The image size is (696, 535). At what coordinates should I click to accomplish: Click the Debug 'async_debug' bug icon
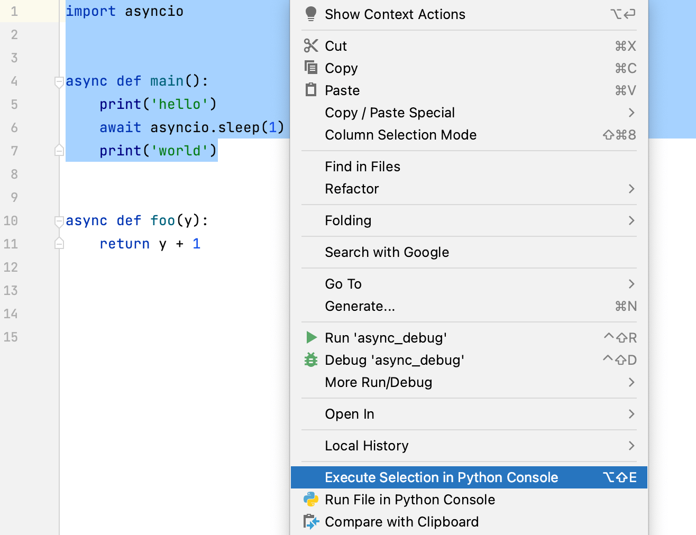[x=312, y=360]
